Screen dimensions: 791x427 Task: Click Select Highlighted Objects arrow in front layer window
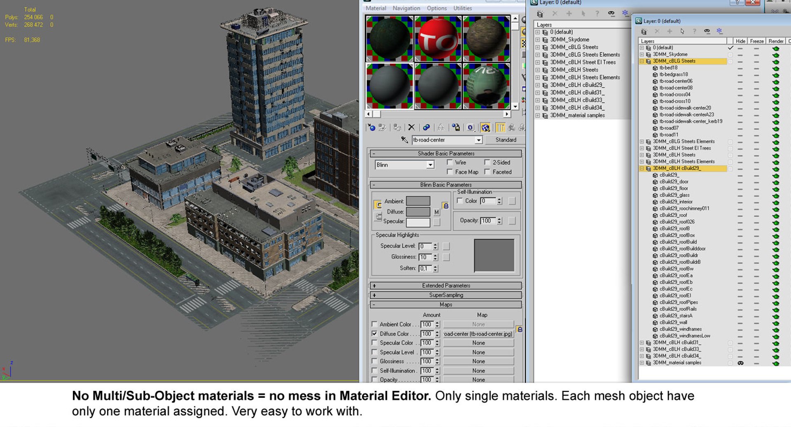(682, 31)
